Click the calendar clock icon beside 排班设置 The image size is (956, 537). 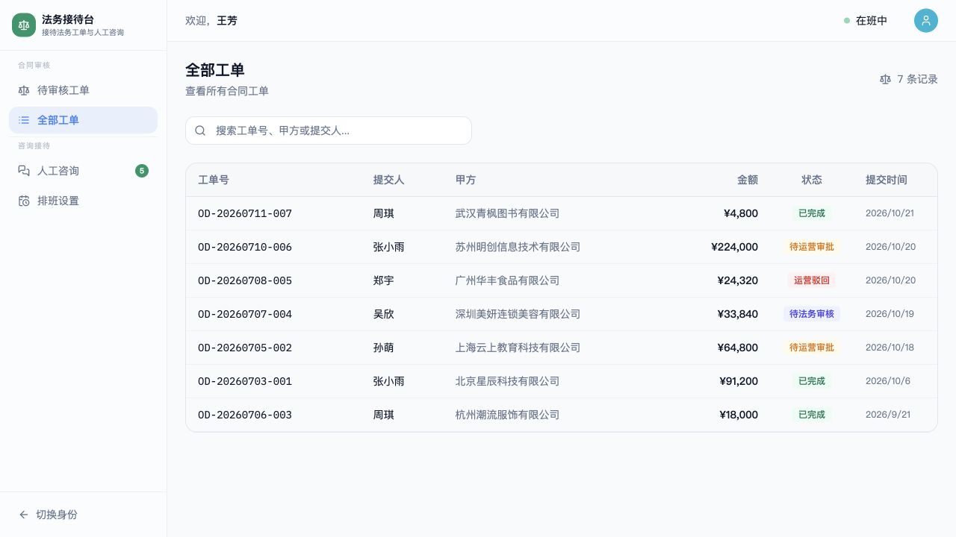(x=24, y=201)
